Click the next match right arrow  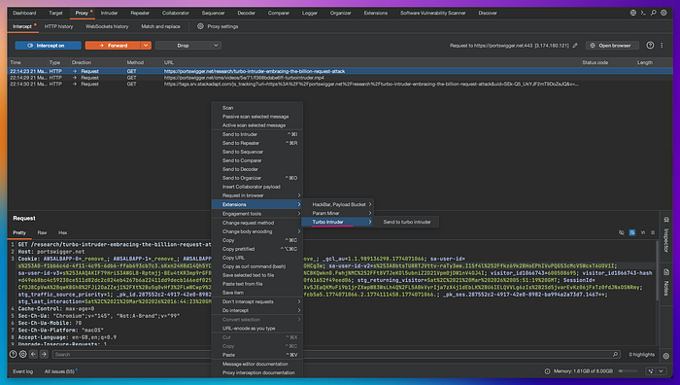click(x=44, y=354)
